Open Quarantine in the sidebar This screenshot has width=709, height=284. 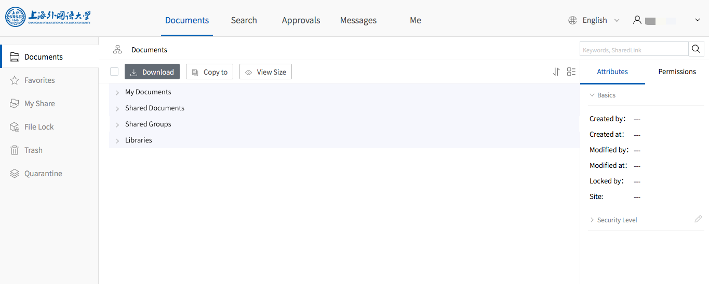coord(43,174)
